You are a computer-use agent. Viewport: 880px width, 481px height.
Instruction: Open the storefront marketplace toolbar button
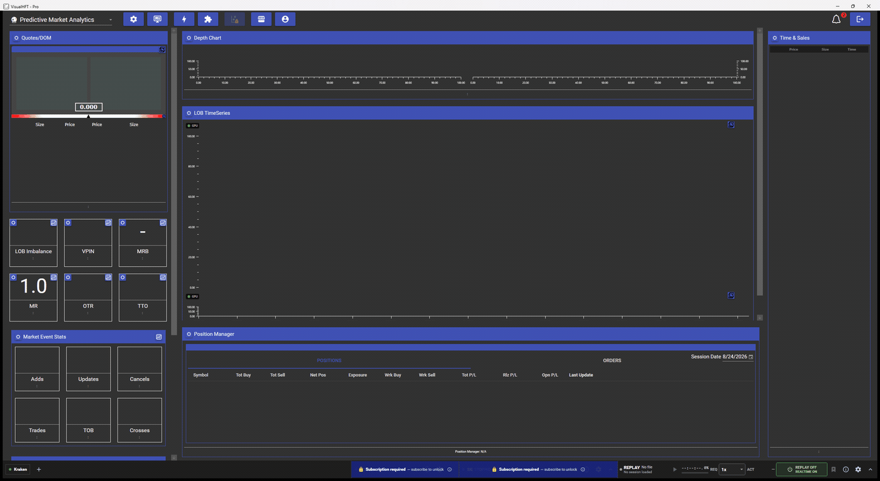[261, 19]
